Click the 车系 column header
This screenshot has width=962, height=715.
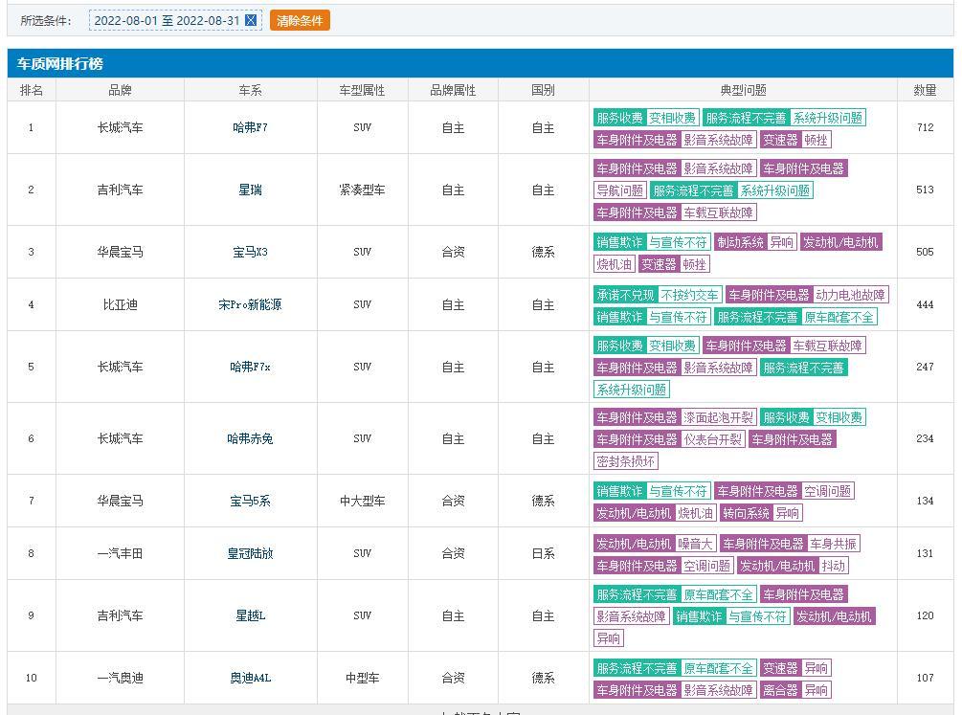pos(251,90)
